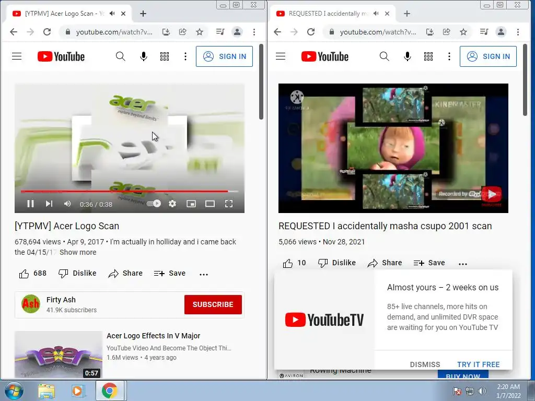The image size is (535, 401).
Task: Like the masha csupo 2001 scan video
Action: 294,263
